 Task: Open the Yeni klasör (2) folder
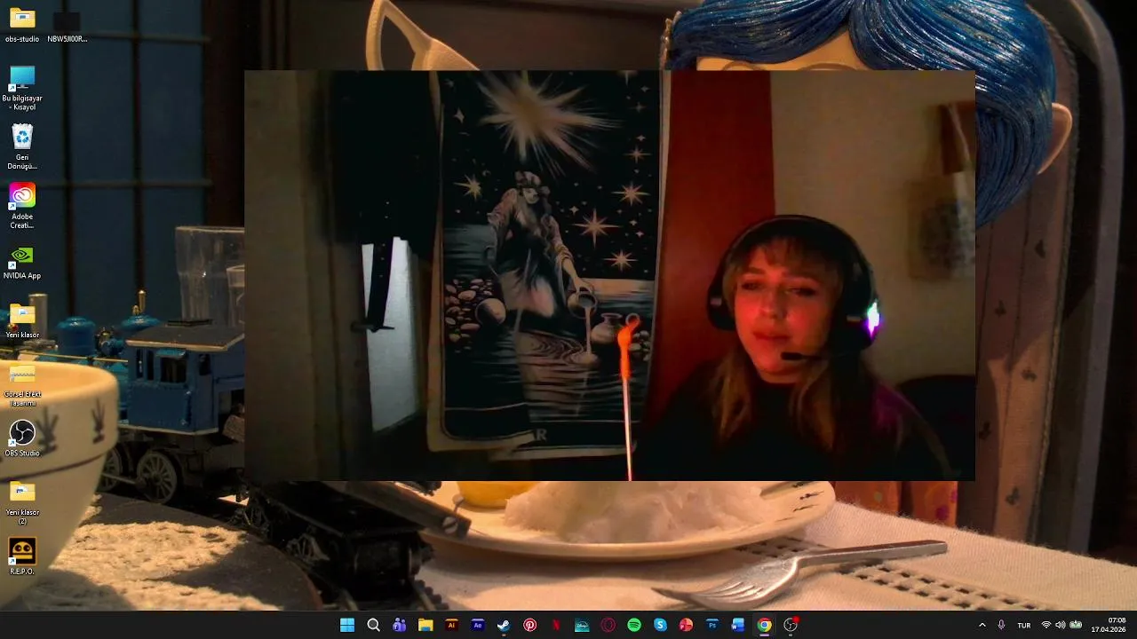22,502
